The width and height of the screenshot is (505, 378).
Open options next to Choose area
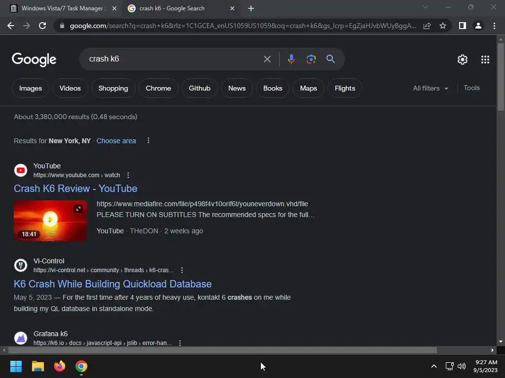click(x=148, y=140)
